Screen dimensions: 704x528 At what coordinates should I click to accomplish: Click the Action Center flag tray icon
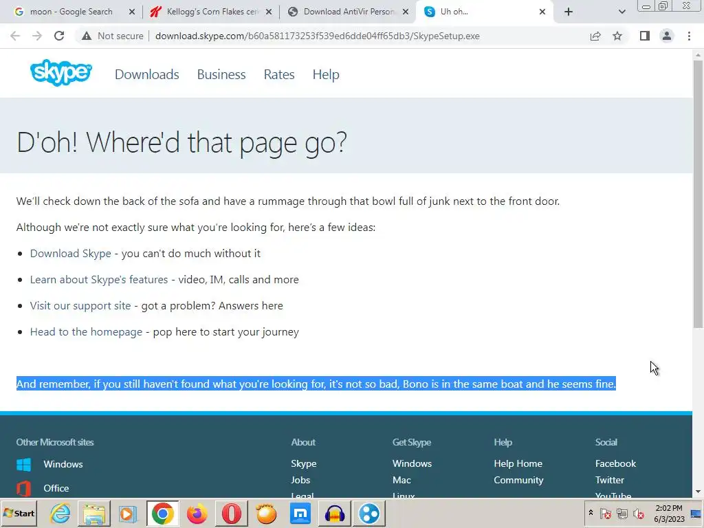point(605,513)
